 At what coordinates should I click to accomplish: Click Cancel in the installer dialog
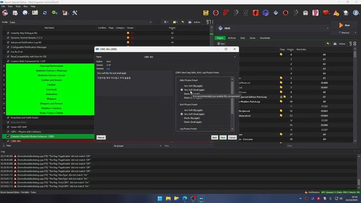[232, 138]
